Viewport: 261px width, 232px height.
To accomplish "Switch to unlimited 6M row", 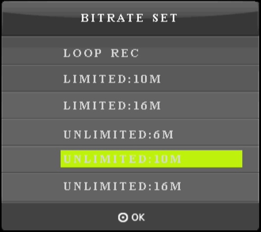I will [130, 133].
